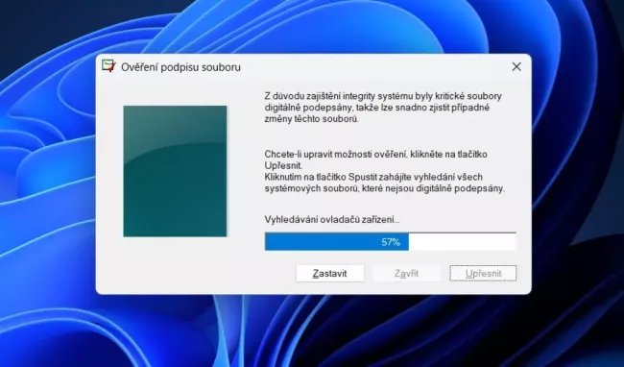Image resolution: width=624 pixels, height=367 pixels.
Task: Click the teal decorative image panel
Action: [x=175, y=171]
